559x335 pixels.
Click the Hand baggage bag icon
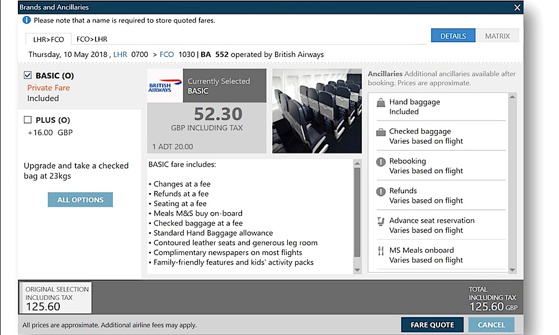pos(381,103)
